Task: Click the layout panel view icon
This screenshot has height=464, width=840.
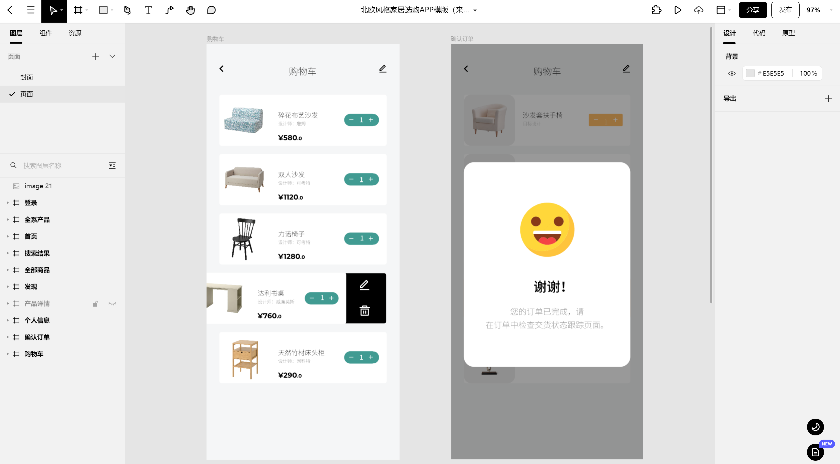Action: [721, 10]
